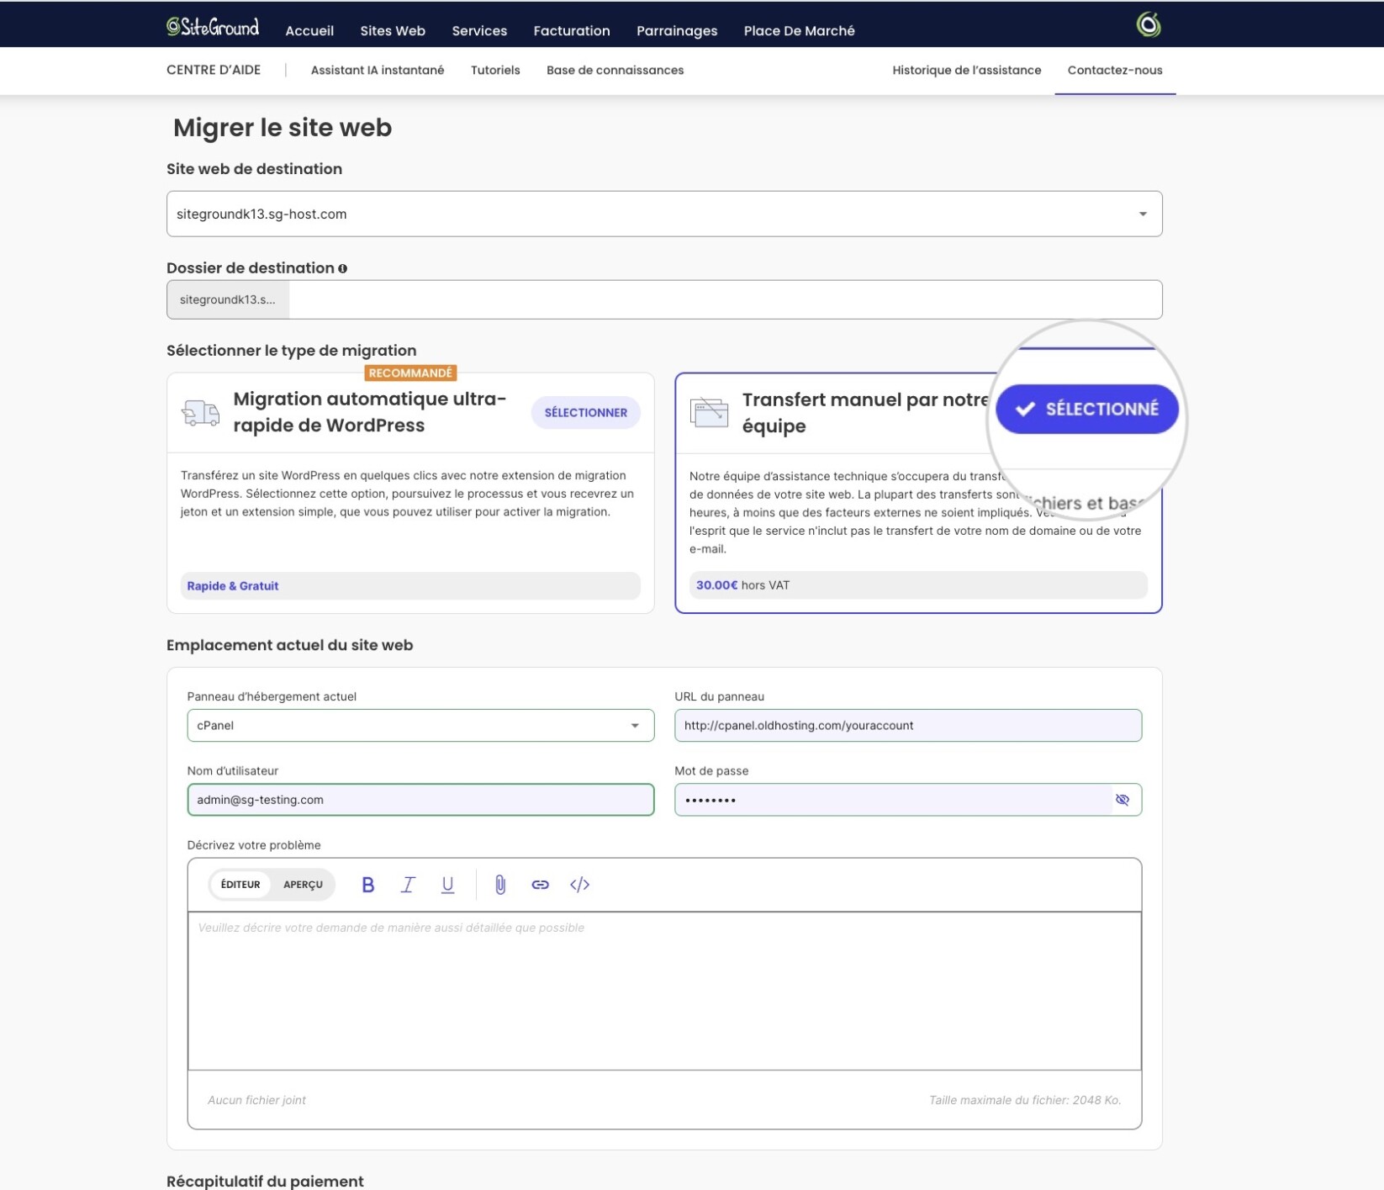Open the Services menu
Screen dimensions: 1384x1190
[x=479, y=31]
